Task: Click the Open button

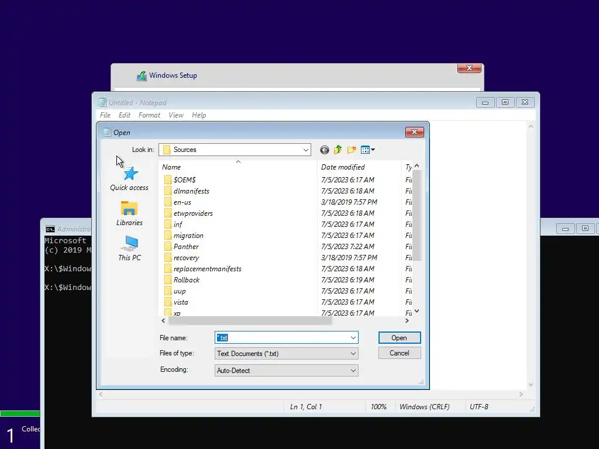Action: tap(399, 338)
